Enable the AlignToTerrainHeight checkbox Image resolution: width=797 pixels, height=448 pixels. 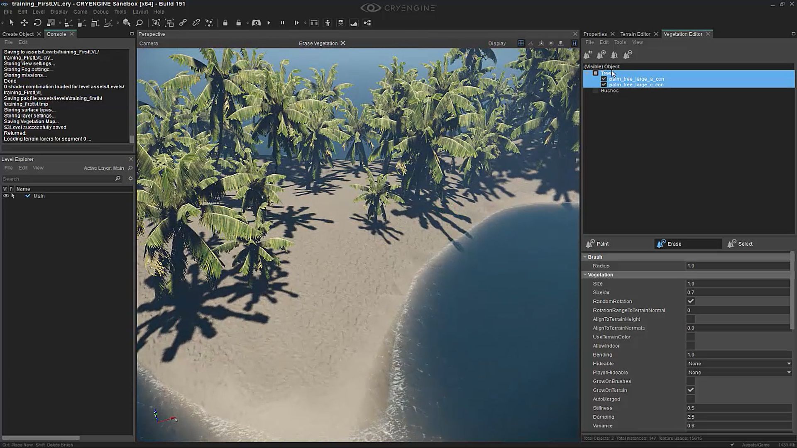(x=690, y=319)
